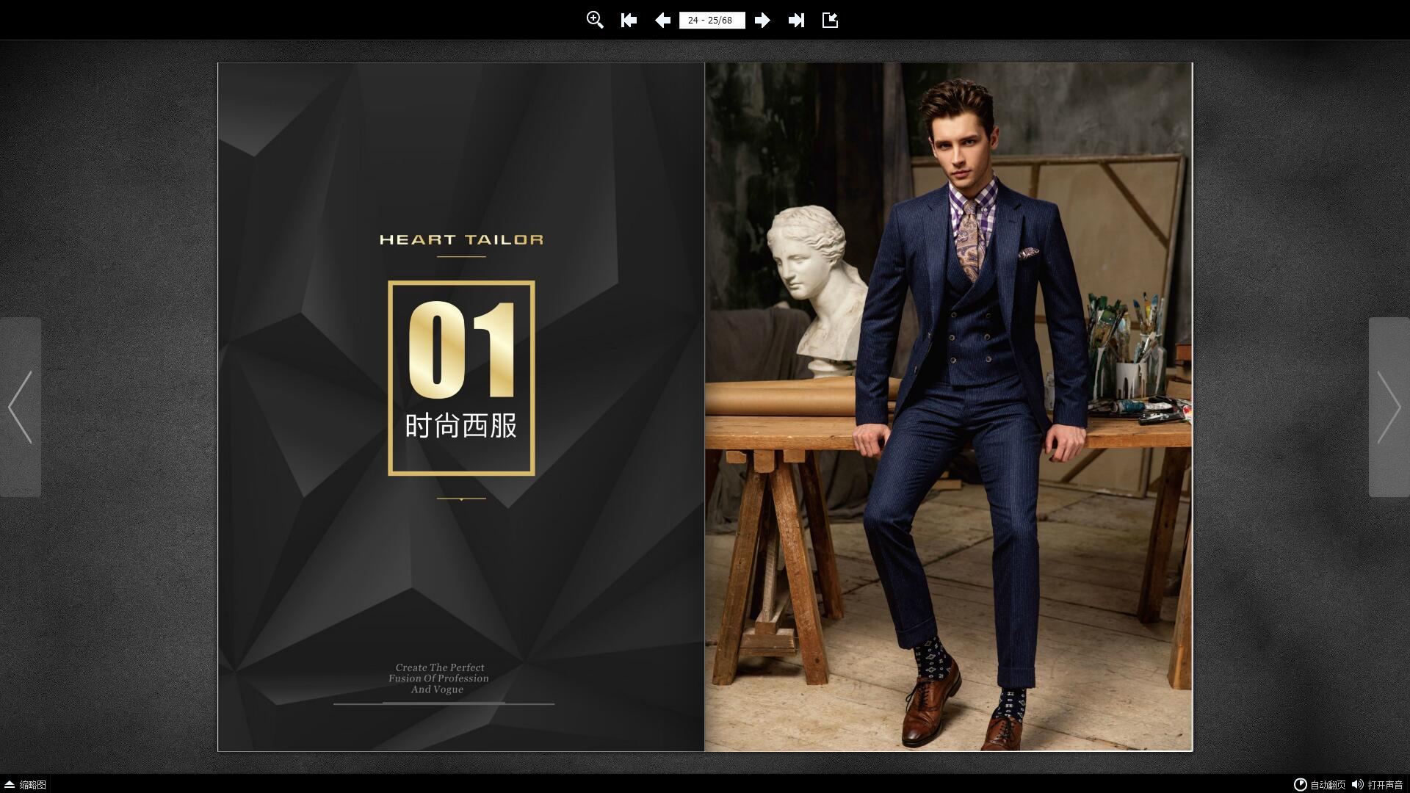Click the right page suit model photo
The height and width of the screenshot is (793, 1410).
pyautogui.click(x=949, y=407)
